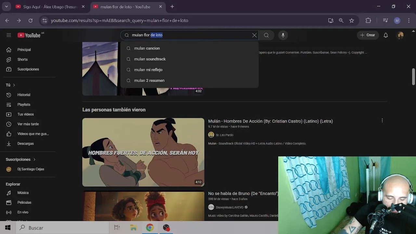416x234 pixels.
Task: Clear the search box with X icon
Action: click(x=254, y=35)
